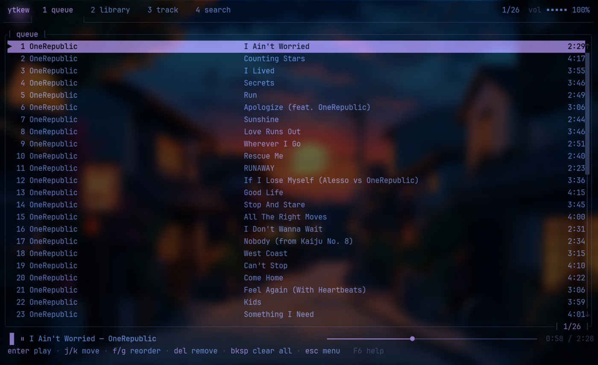Open the 2 library tab

110,10
